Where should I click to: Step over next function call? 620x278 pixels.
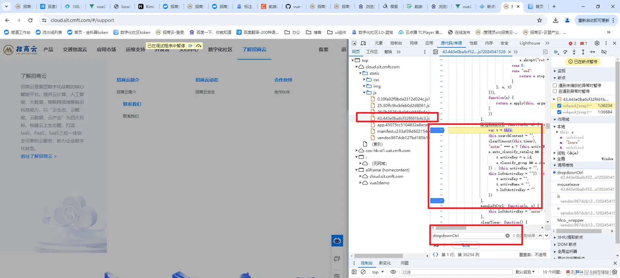(x=565, y=52)
